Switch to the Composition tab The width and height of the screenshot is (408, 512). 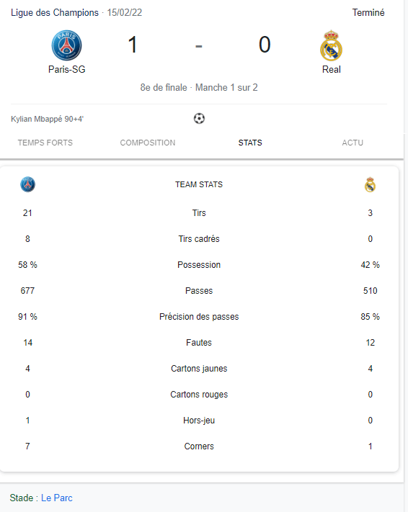[x=148, y=143]
